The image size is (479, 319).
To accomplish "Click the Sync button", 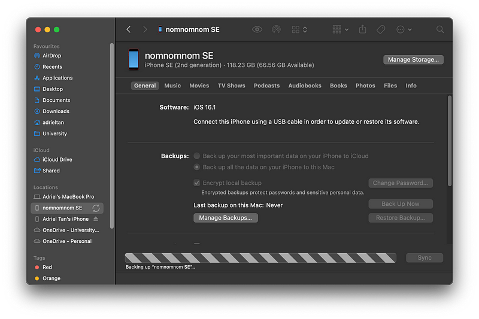I will coord(425,257).
